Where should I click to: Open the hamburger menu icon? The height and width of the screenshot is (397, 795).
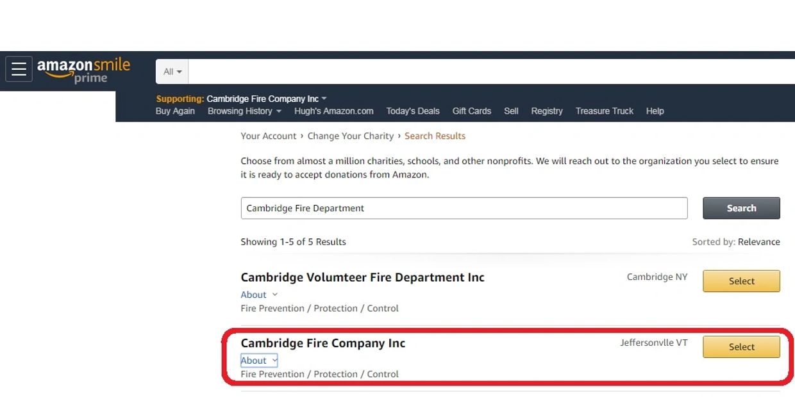coord(19,69)
